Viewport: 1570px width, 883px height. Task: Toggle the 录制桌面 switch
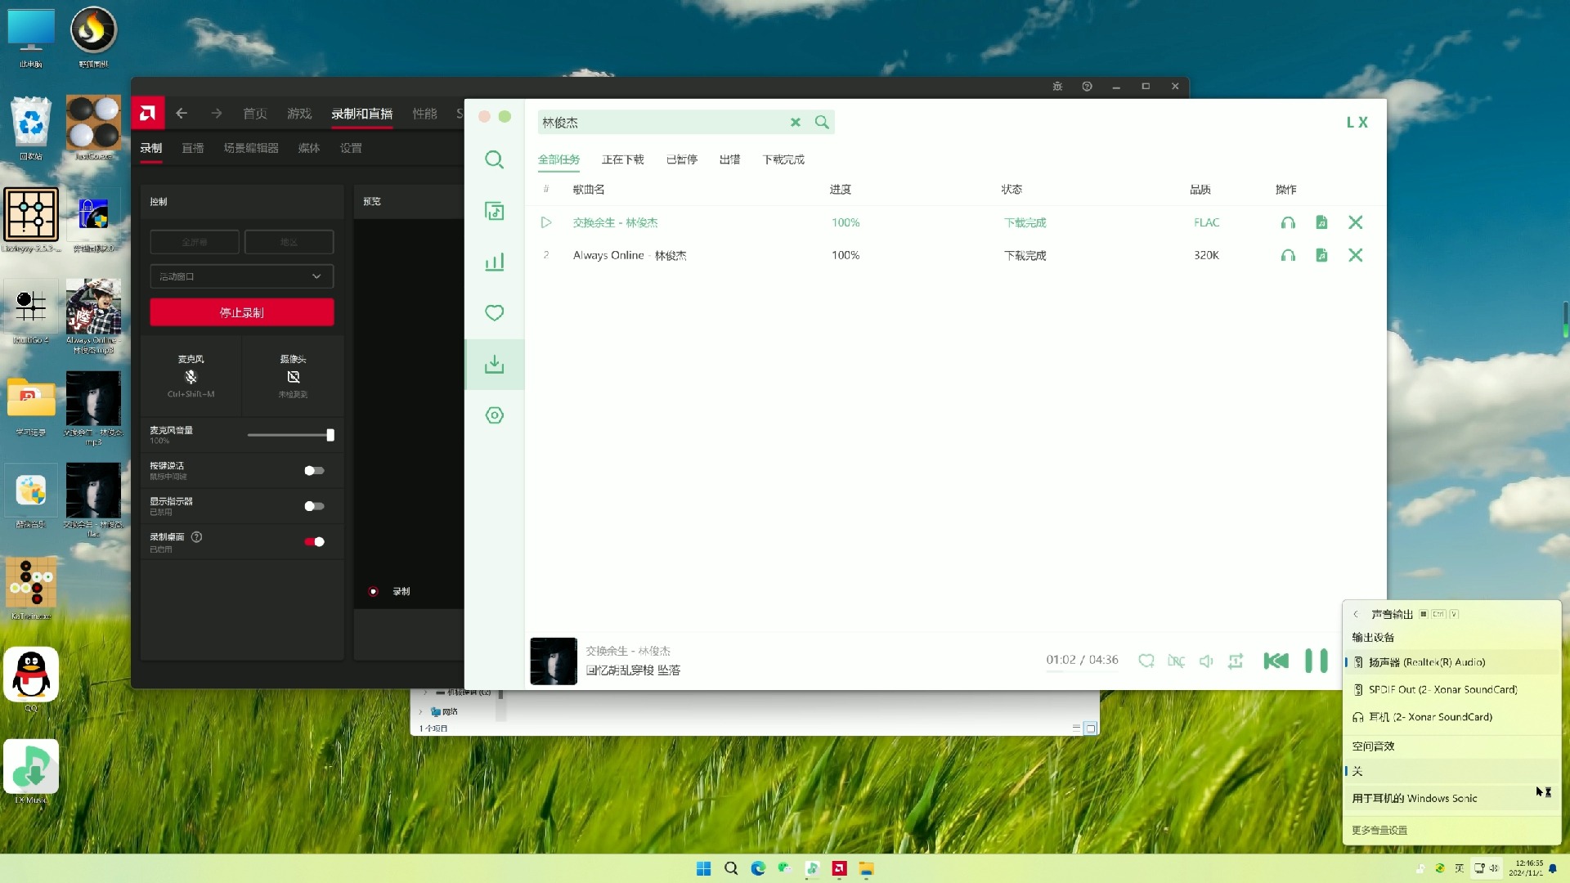[314, 541]
